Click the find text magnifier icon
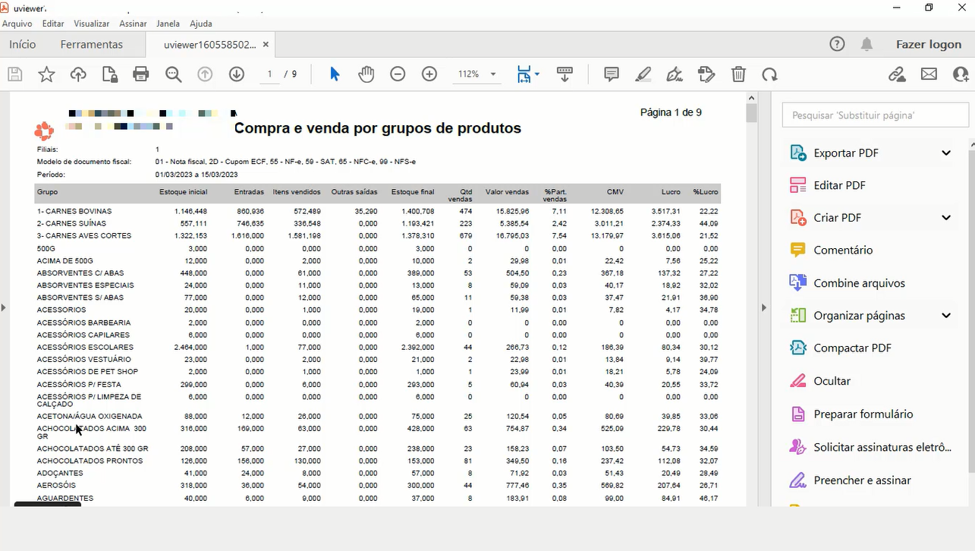This screenshot has width=975, height=551. pyautogui.click(x=174, y=74)
